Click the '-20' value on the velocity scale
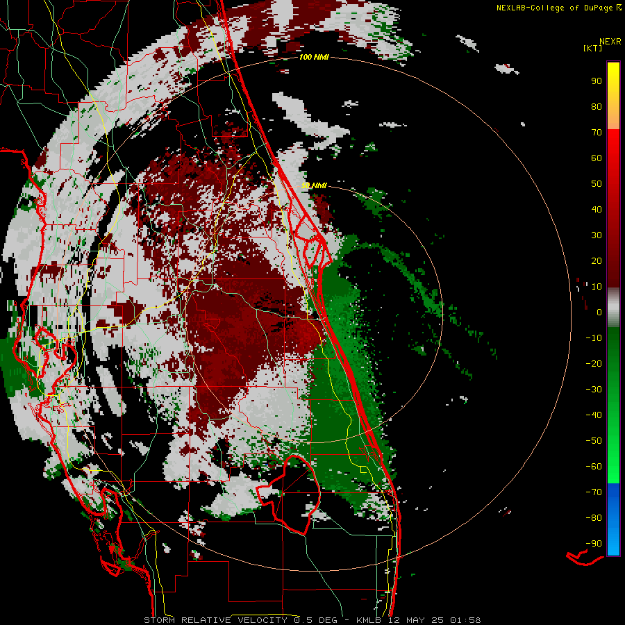 pos(594,363)
